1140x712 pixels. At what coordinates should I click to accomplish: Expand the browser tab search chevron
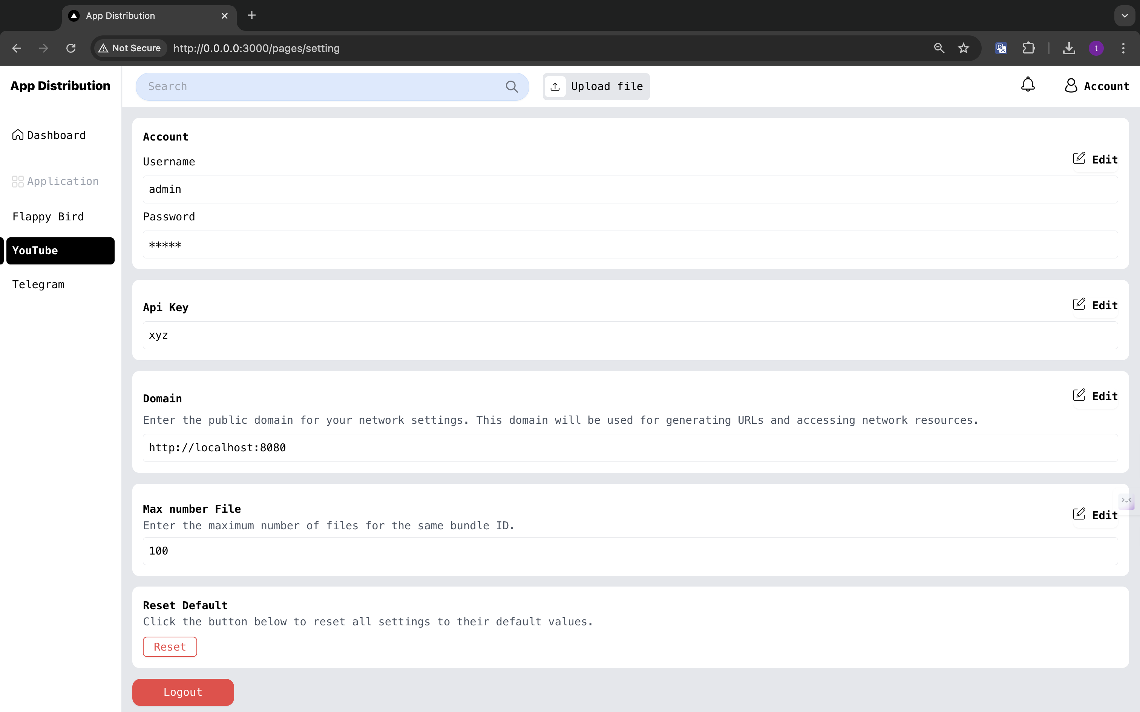1125,15
